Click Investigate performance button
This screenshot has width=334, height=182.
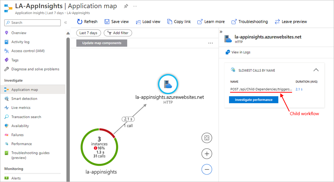click(253, 100)
